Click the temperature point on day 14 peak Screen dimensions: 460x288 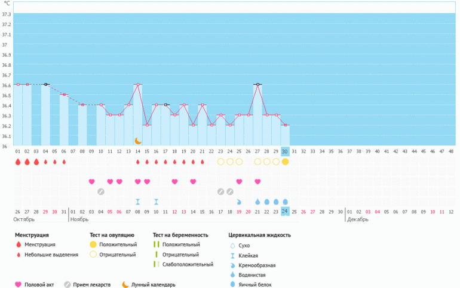[138, 85]
